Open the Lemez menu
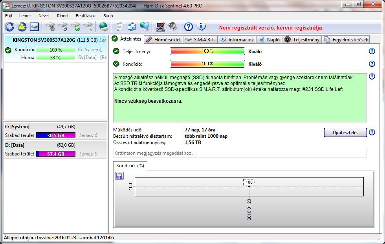The width and height of the screenshot is (385, 244). click(x=25, y=16)
